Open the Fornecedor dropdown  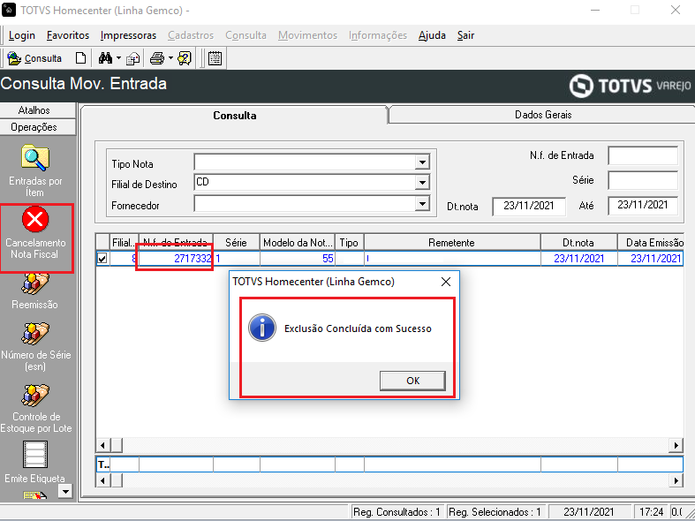[x=422, y=203]
